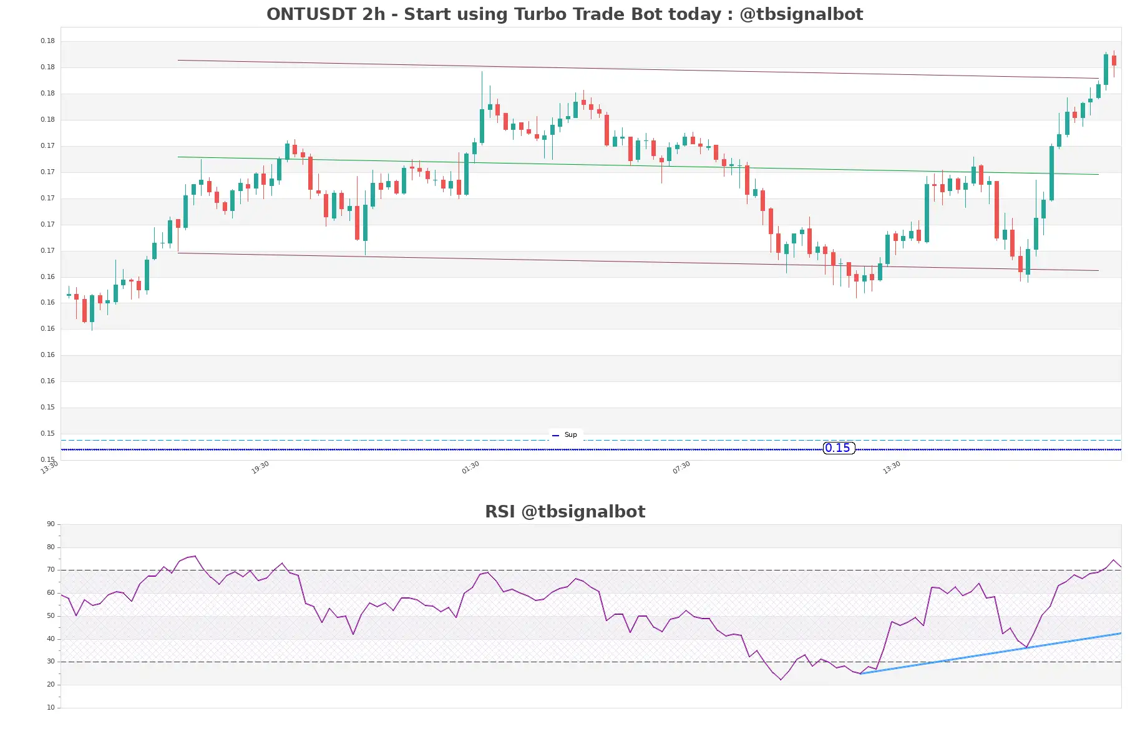Click the 0.15 support price label
The height and width of the screenshot is (754, 1130).
(x=839, y=448)
